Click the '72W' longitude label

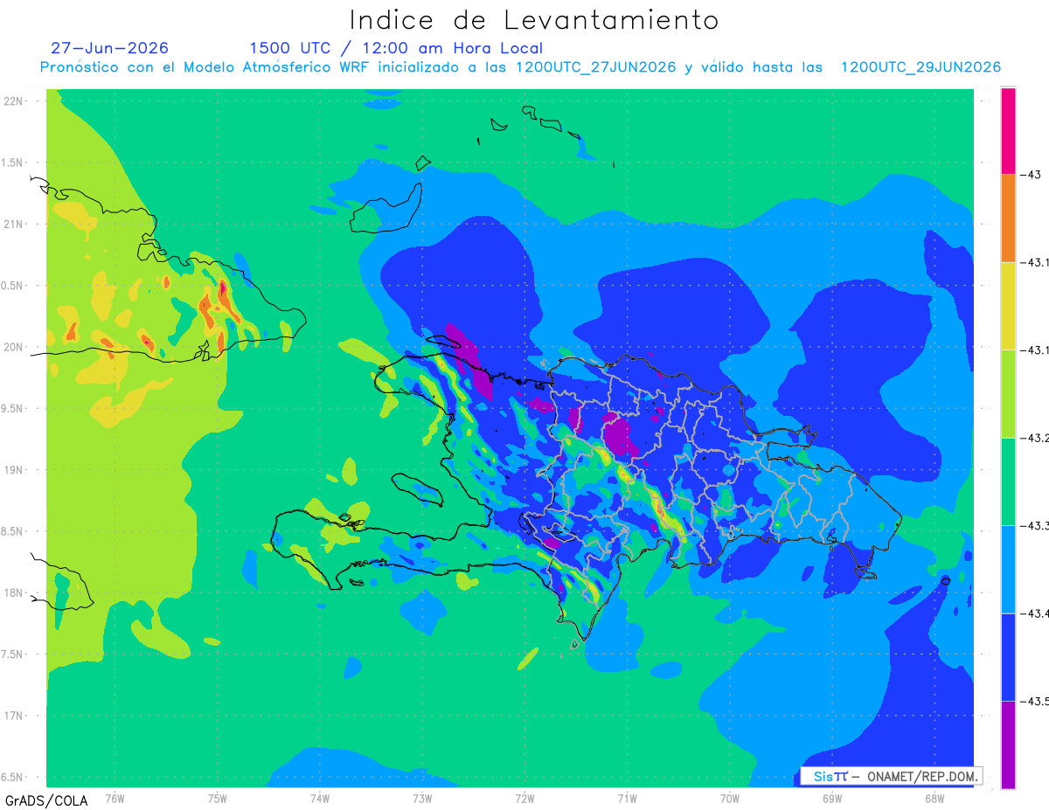click(524, 798)
